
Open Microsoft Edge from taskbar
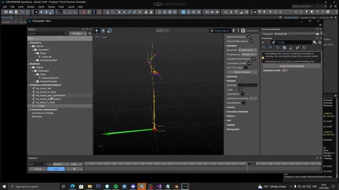[x=73, y=186]
